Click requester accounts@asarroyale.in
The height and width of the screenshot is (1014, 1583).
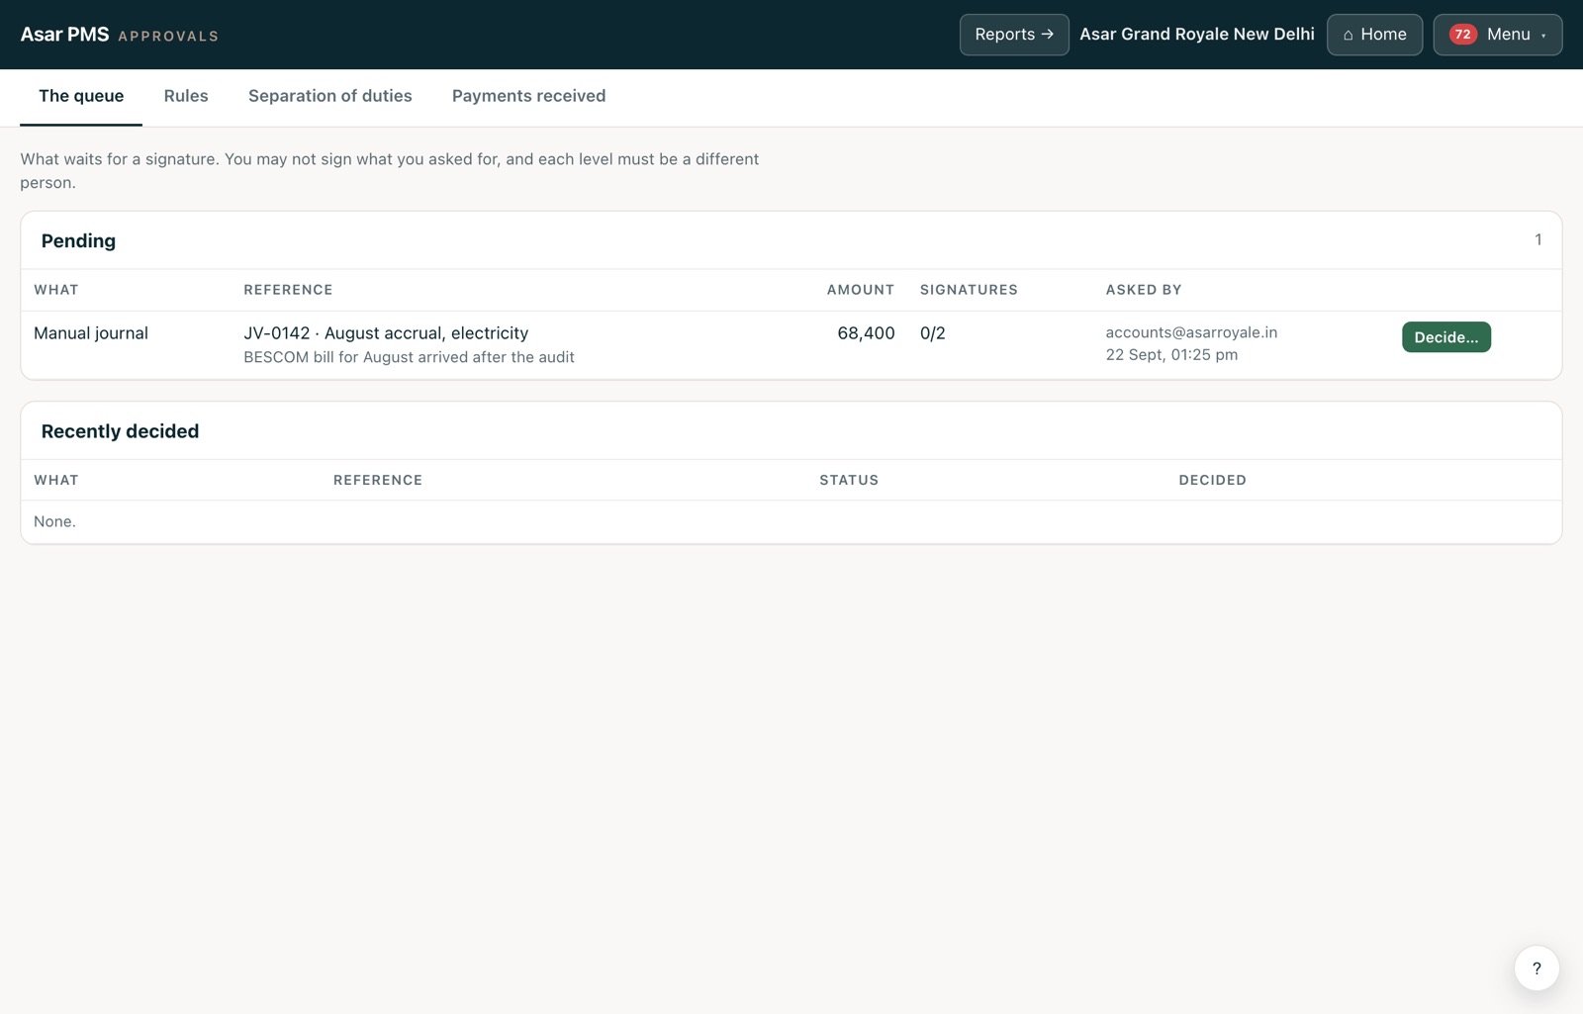1191,332
